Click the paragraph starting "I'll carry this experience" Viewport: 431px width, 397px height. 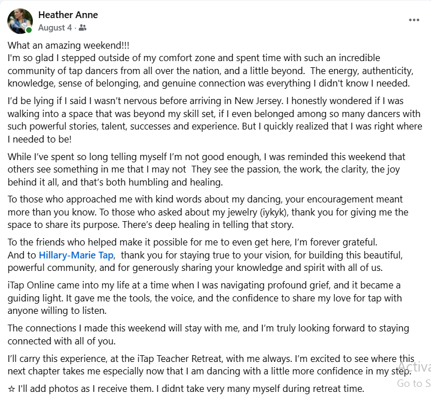[210, 365]
